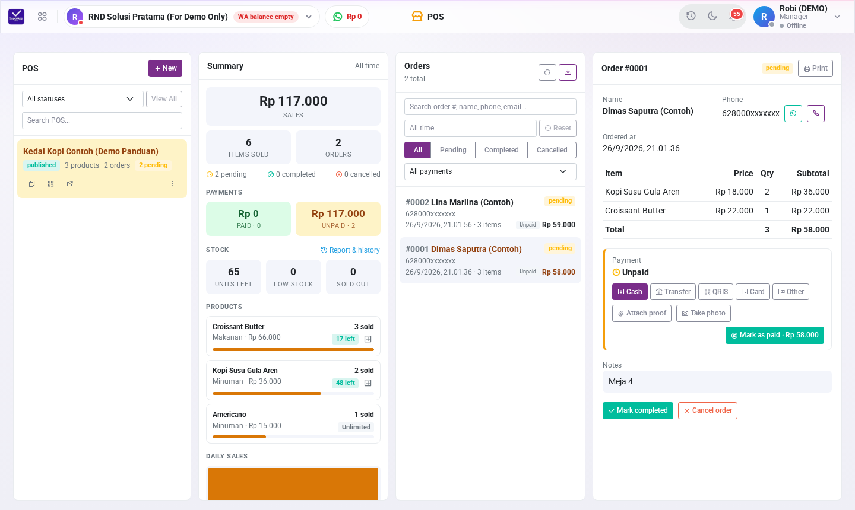The height and width of the screenshot is (510, 855).
Task: Select the All orders tab
Action: pos(418,150)
